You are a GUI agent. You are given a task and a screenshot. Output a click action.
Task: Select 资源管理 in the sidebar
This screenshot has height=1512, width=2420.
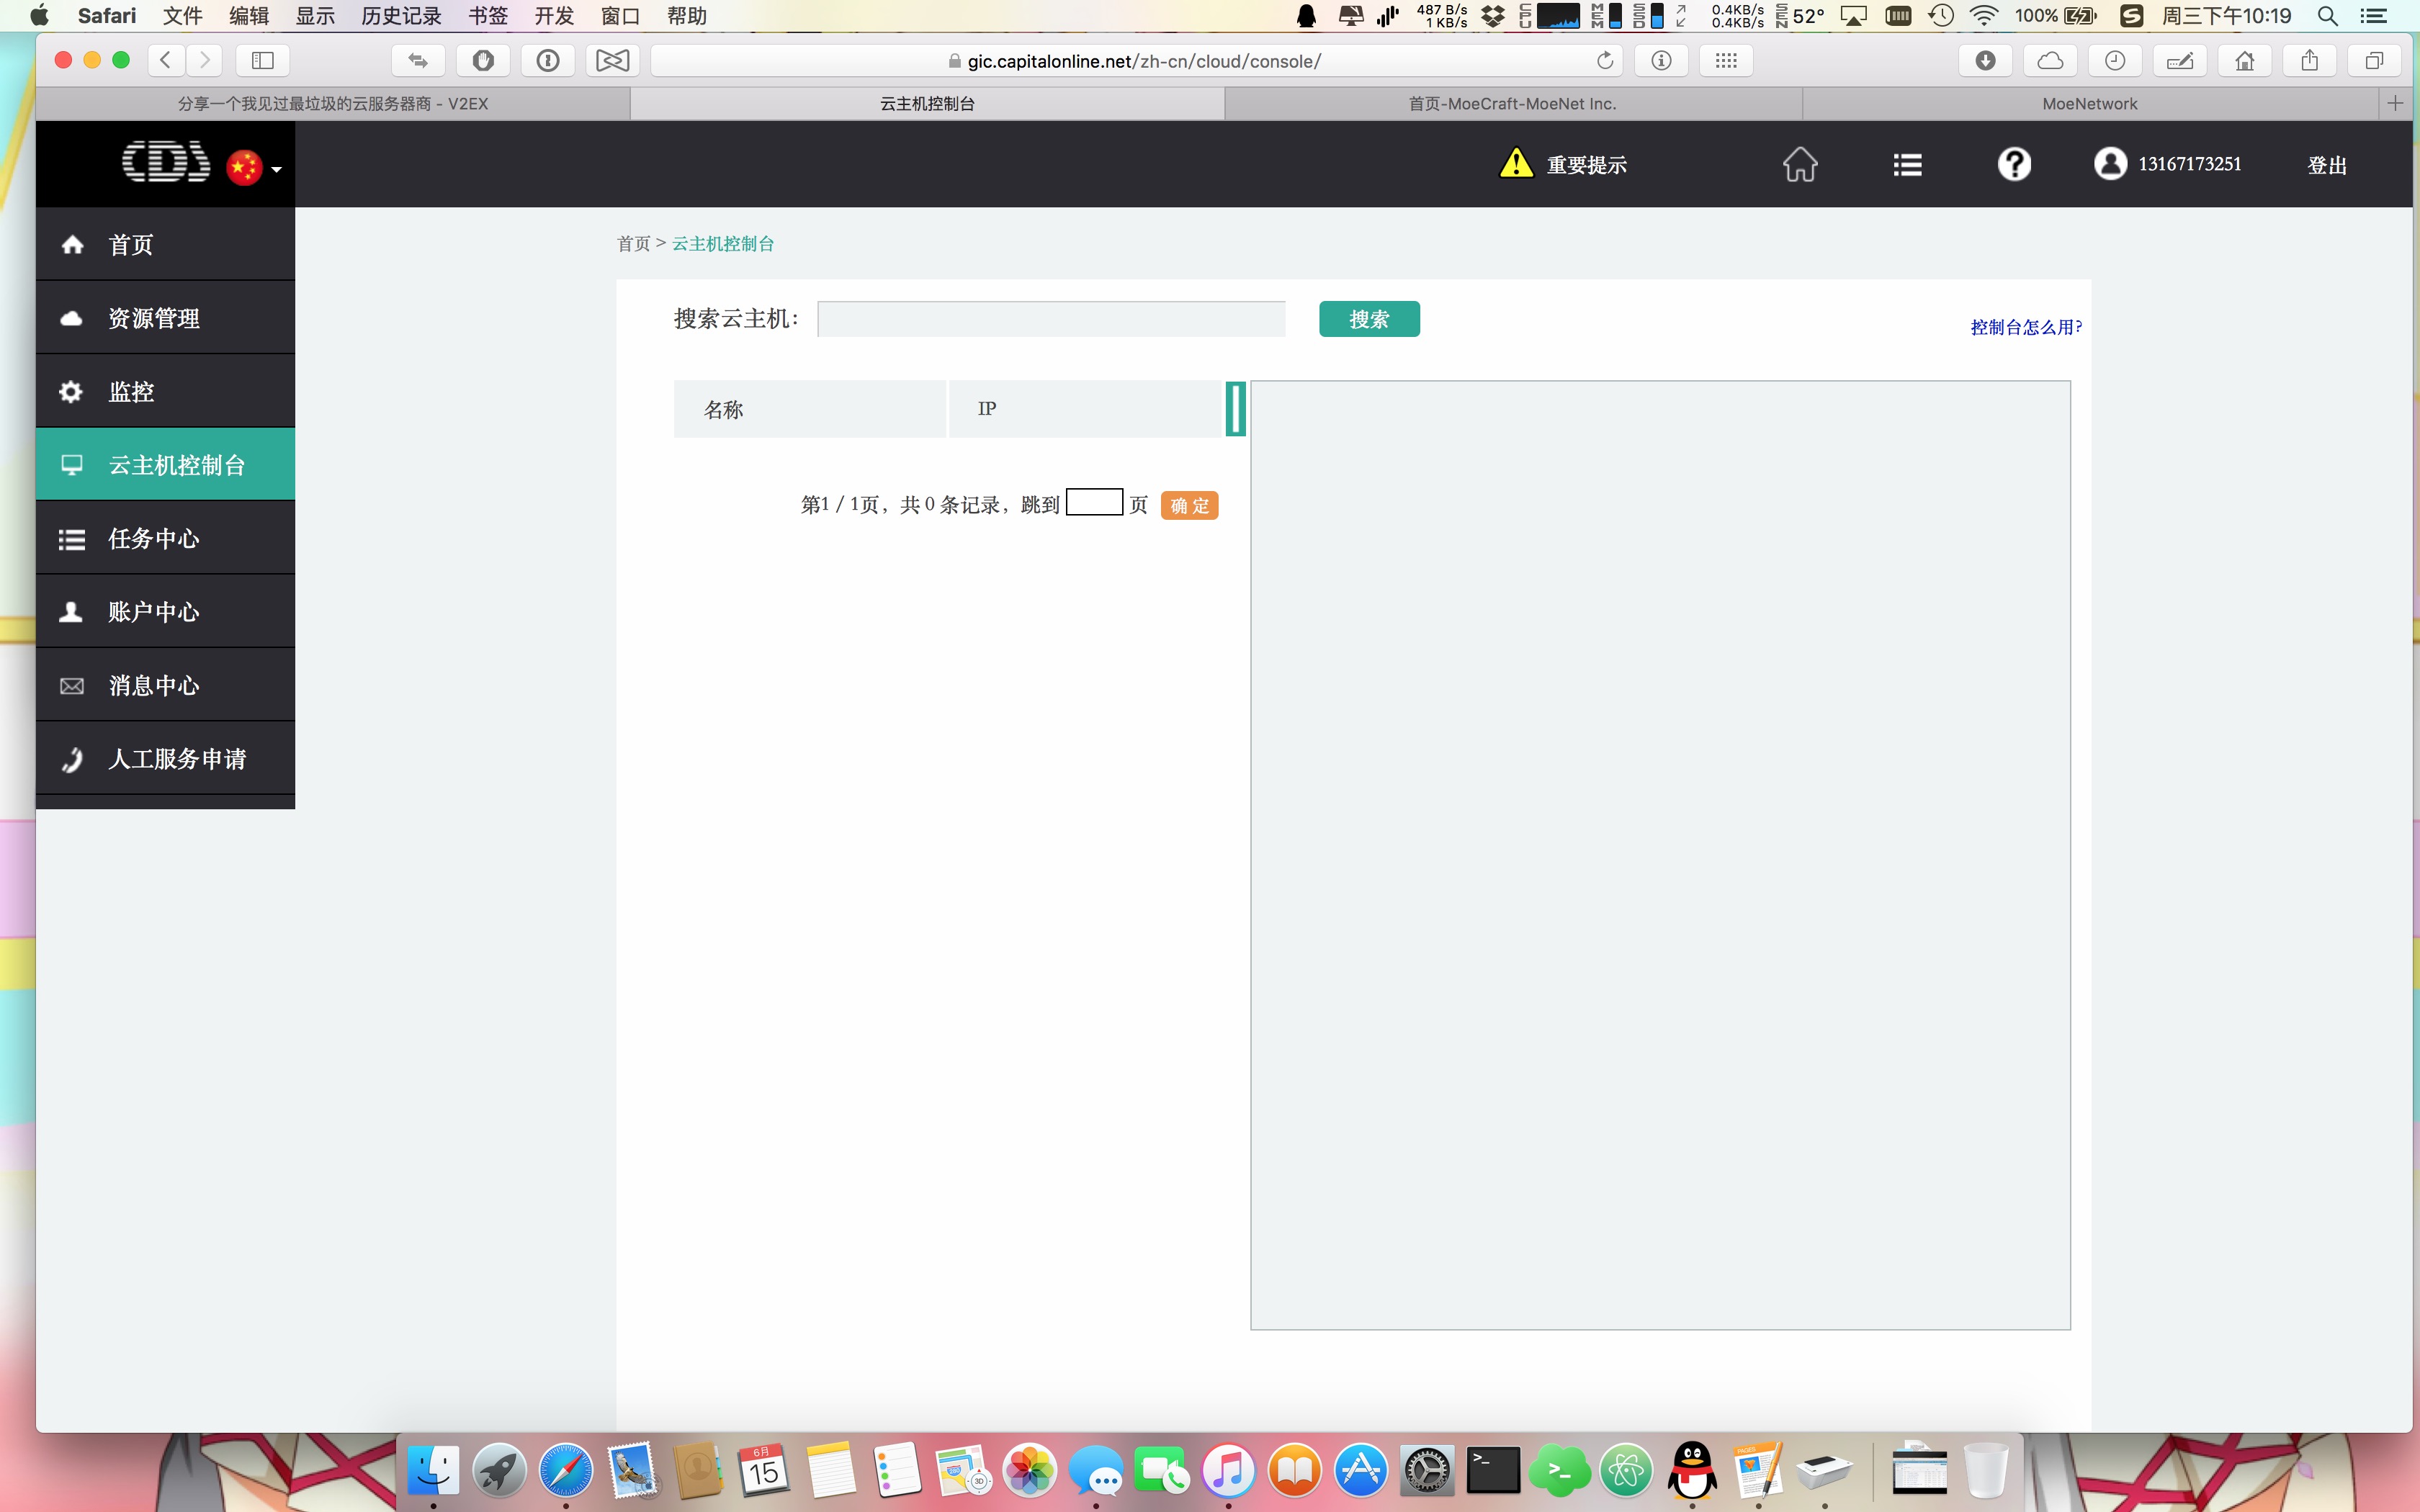point(154,318)
